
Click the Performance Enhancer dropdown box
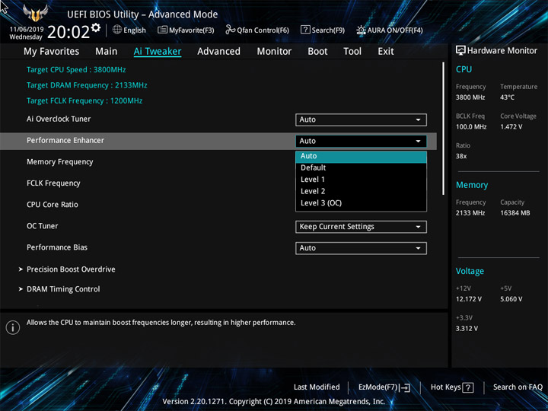(361, 141)
